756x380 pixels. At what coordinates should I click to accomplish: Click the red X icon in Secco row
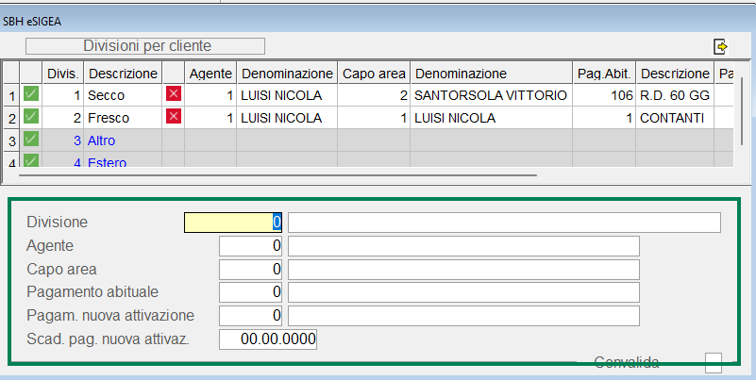(x=173, y=94)
